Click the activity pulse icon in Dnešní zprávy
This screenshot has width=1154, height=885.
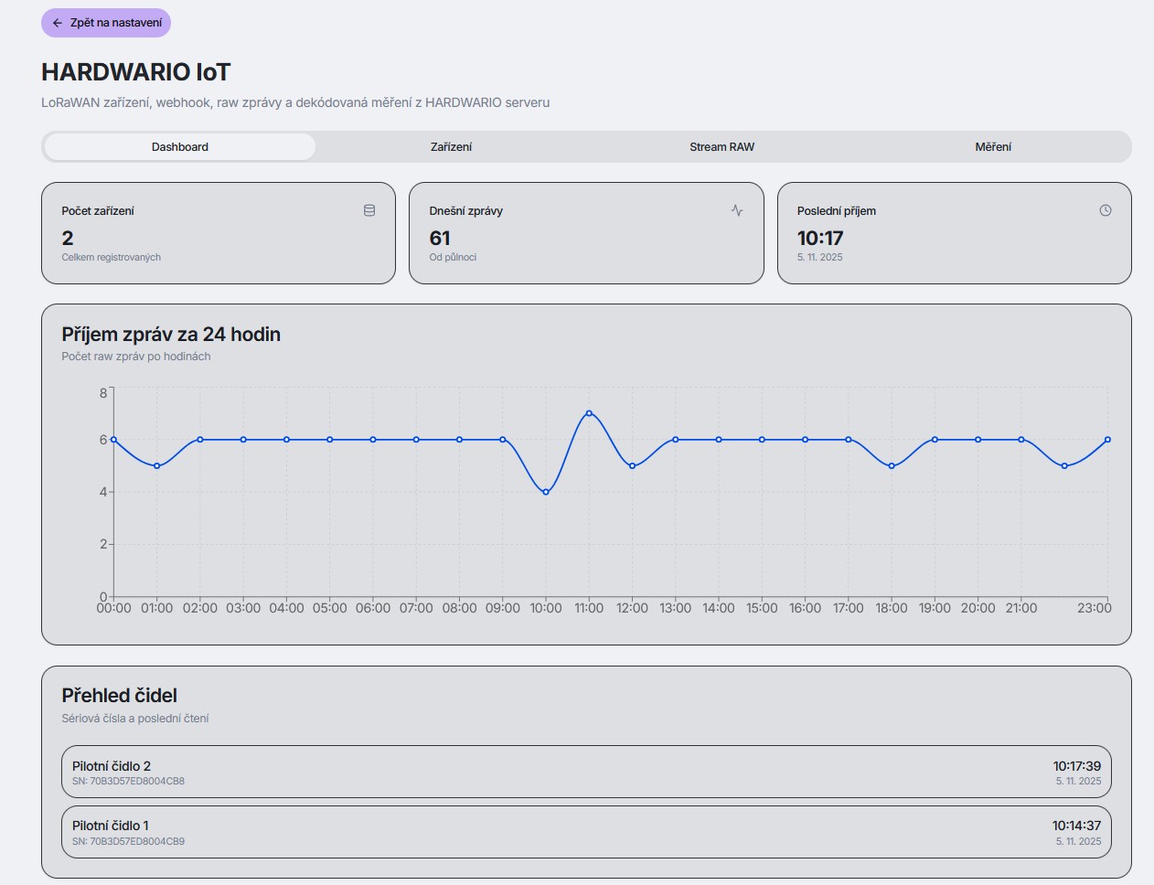737,210
